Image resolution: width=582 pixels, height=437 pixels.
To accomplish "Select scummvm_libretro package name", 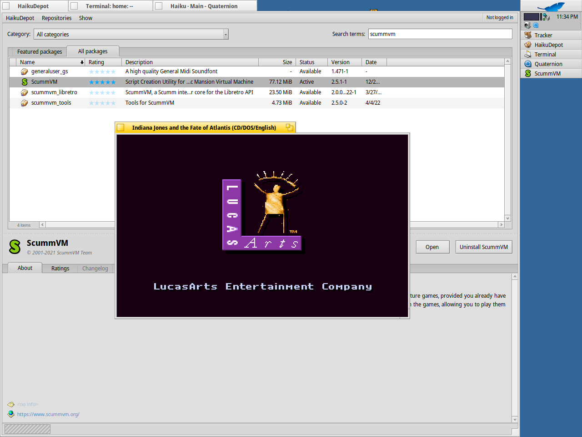I will (54, 92).
